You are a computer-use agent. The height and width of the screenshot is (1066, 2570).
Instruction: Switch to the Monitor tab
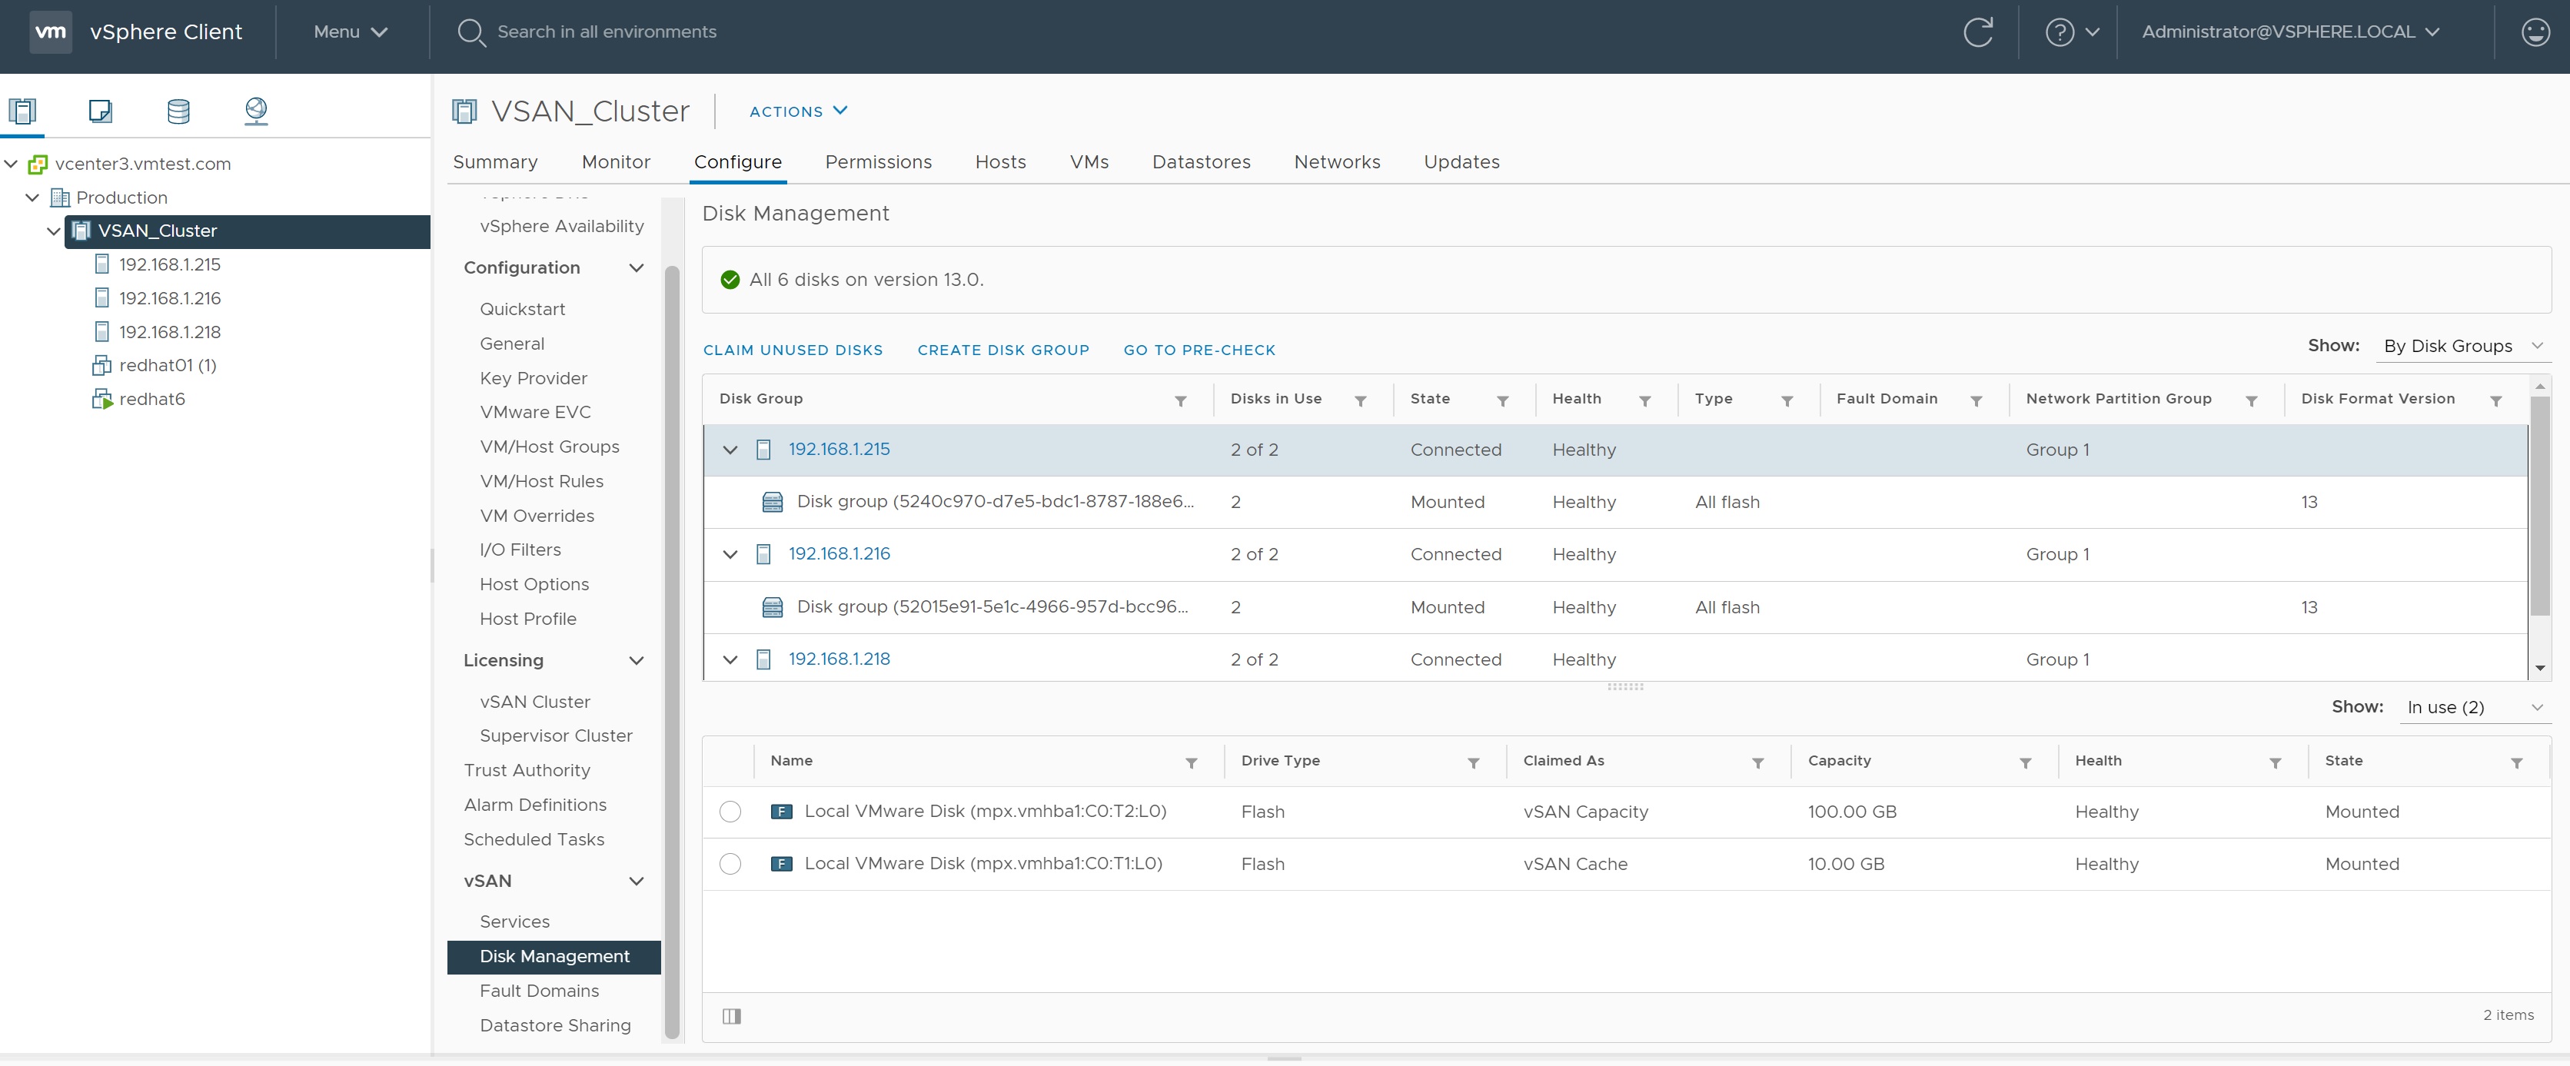point(616,161)
